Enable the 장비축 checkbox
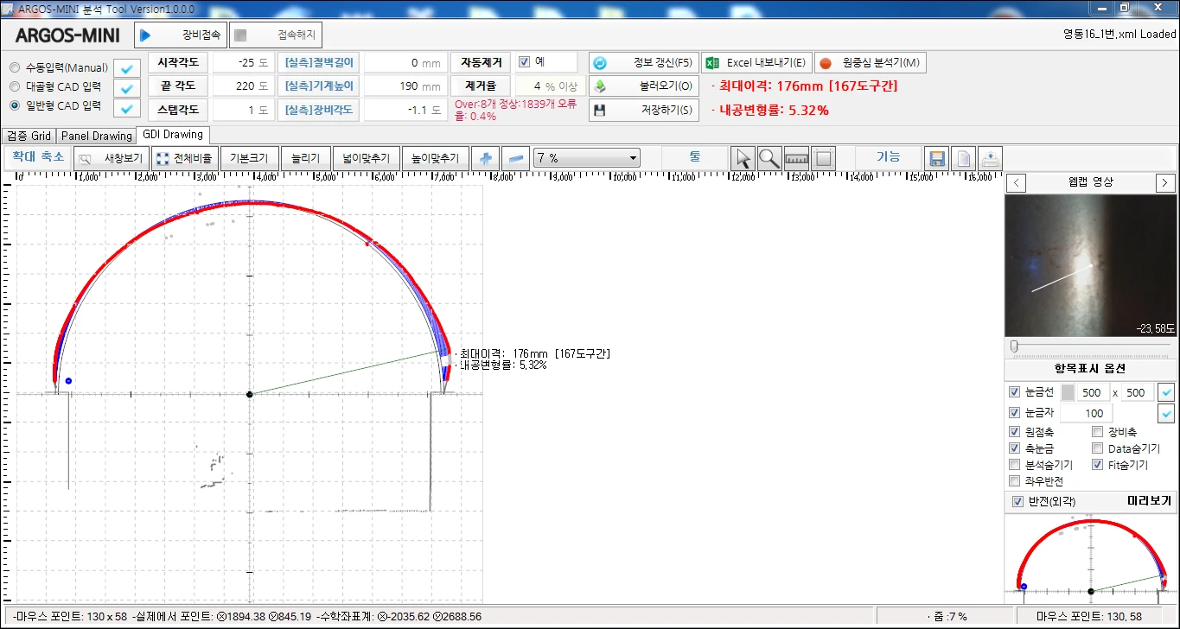Image resolution: width=1180 pixels, height=629 pixels. point(1098,432)
